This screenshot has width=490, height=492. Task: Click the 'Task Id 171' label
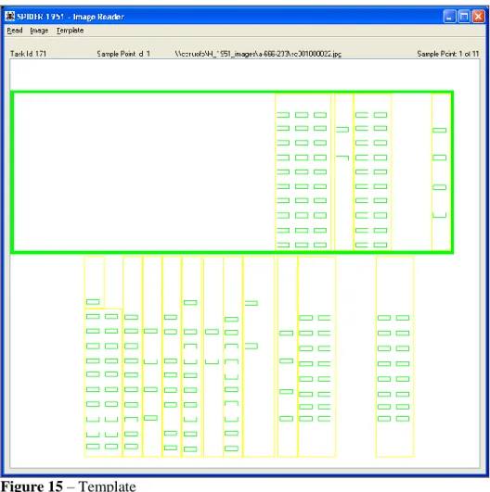coord(28,54)
